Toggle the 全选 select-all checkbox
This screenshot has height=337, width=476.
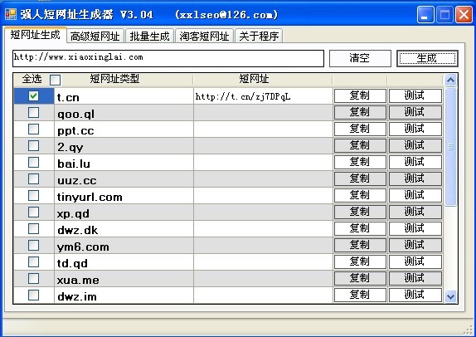55,80
